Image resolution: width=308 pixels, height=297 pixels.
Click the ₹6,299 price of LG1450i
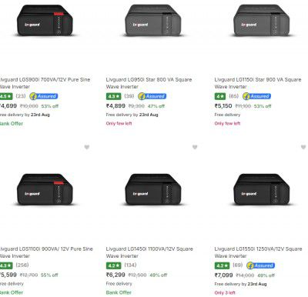(115, 275)
